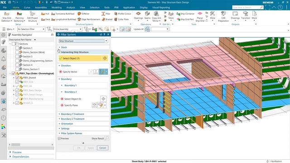290x163 pixels.
Task: Select the Collar Plate tool
Action: click(x=121, y=19)
